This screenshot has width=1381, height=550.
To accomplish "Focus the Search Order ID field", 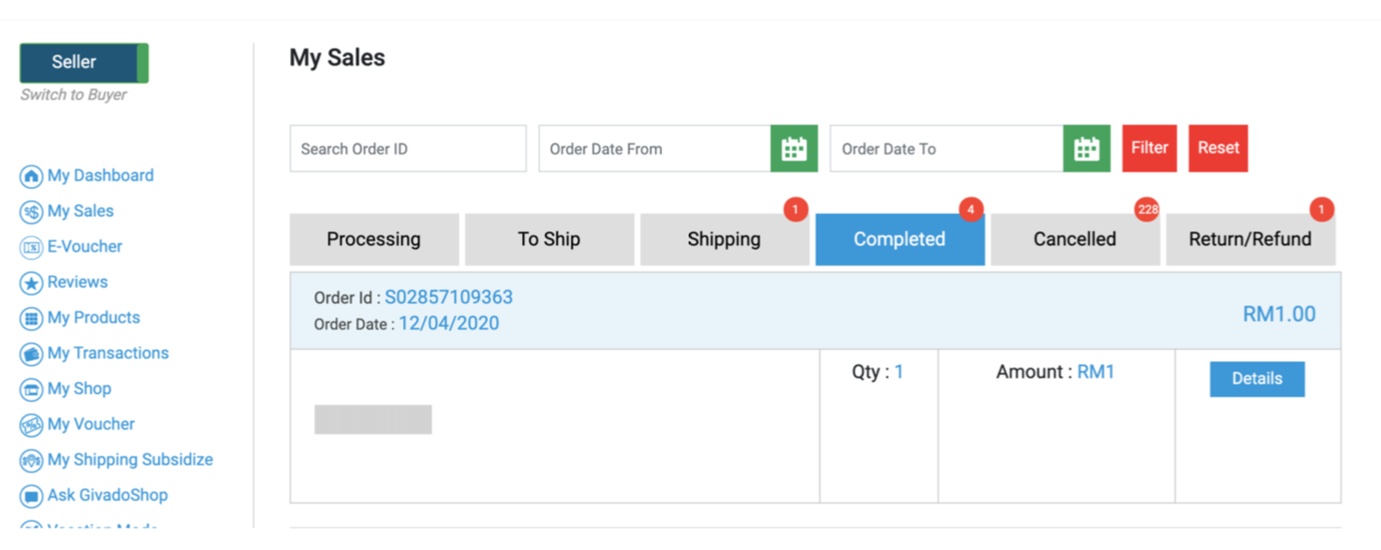I will pos(408,149).
